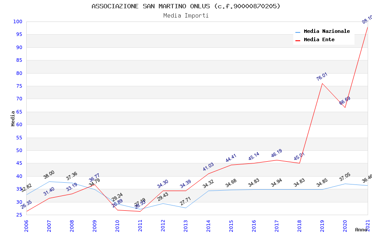Select the 2015 year label on x-axis
Screen dimensions: 372x241
231,226
